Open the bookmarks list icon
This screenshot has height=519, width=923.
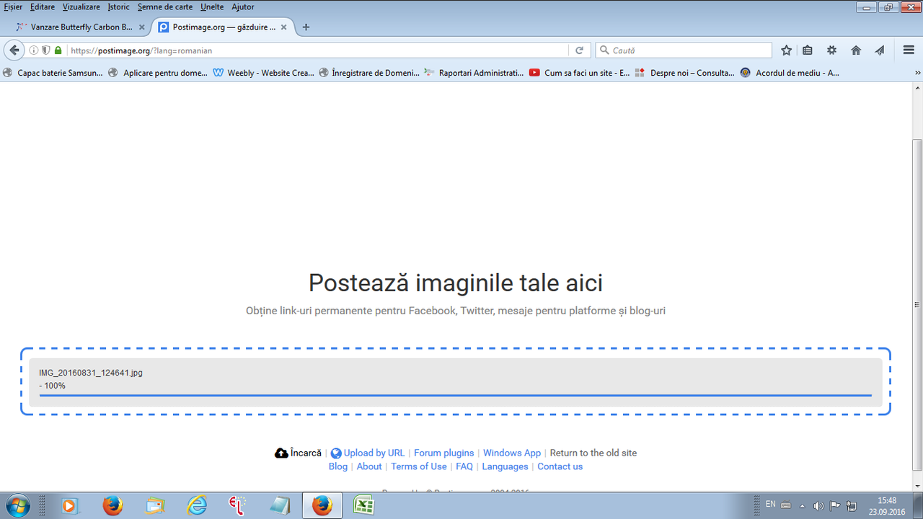tap(808, 50)
